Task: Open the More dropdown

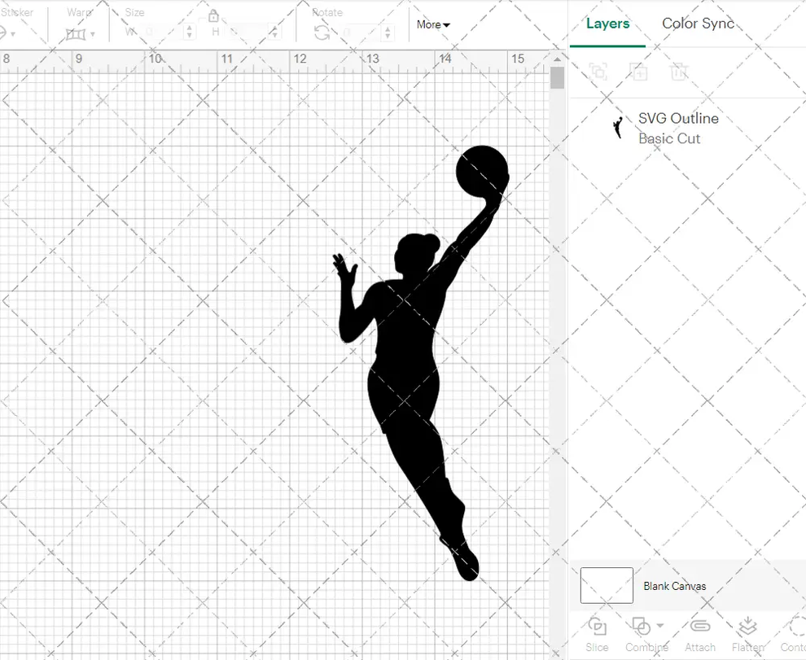Action: pyautogui.click(x=432, y=24)
